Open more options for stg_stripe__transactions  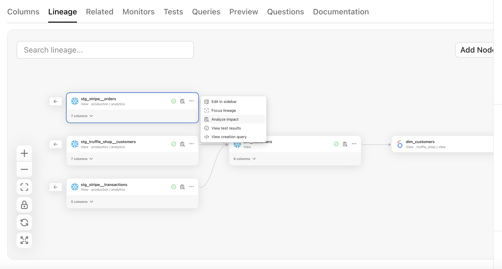[x=192, y=187]
